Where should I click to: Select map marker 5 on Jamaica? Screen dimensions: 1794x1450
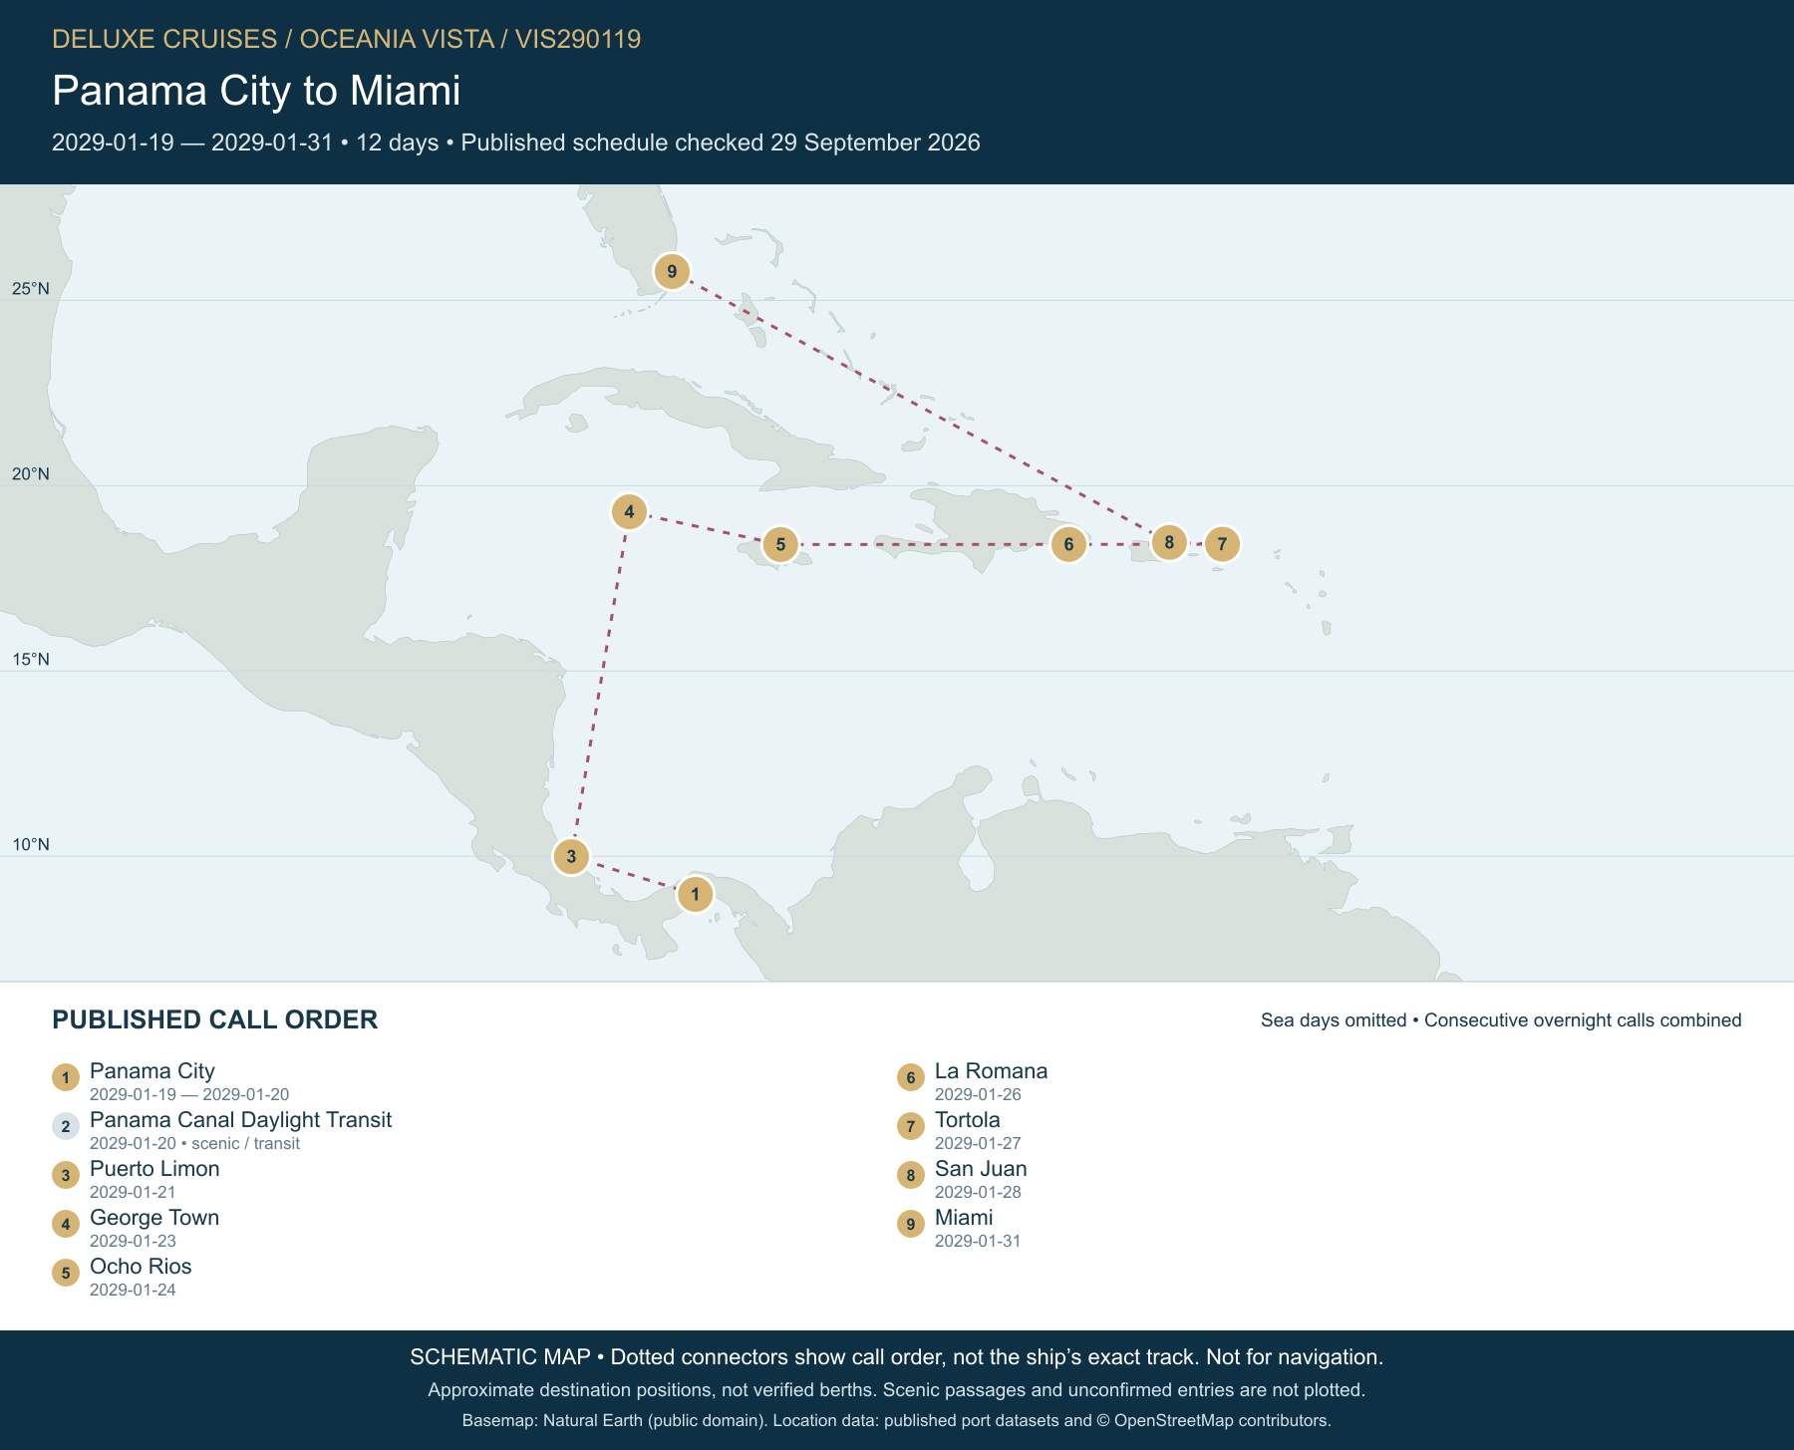(780, 544)
